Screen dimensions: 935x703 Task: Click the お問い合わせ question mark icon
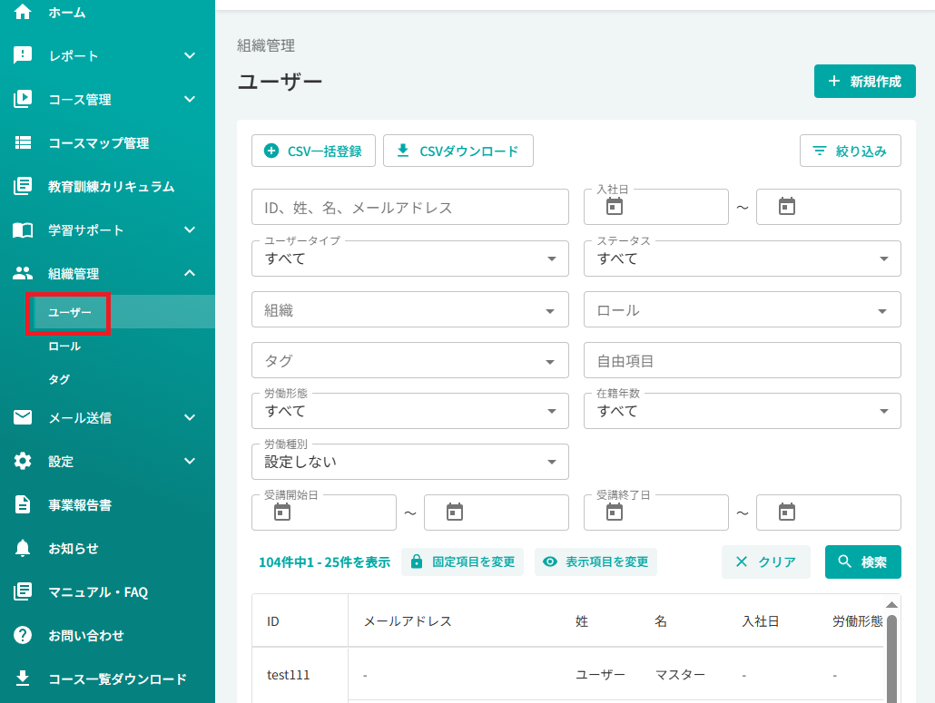(23, 635)
